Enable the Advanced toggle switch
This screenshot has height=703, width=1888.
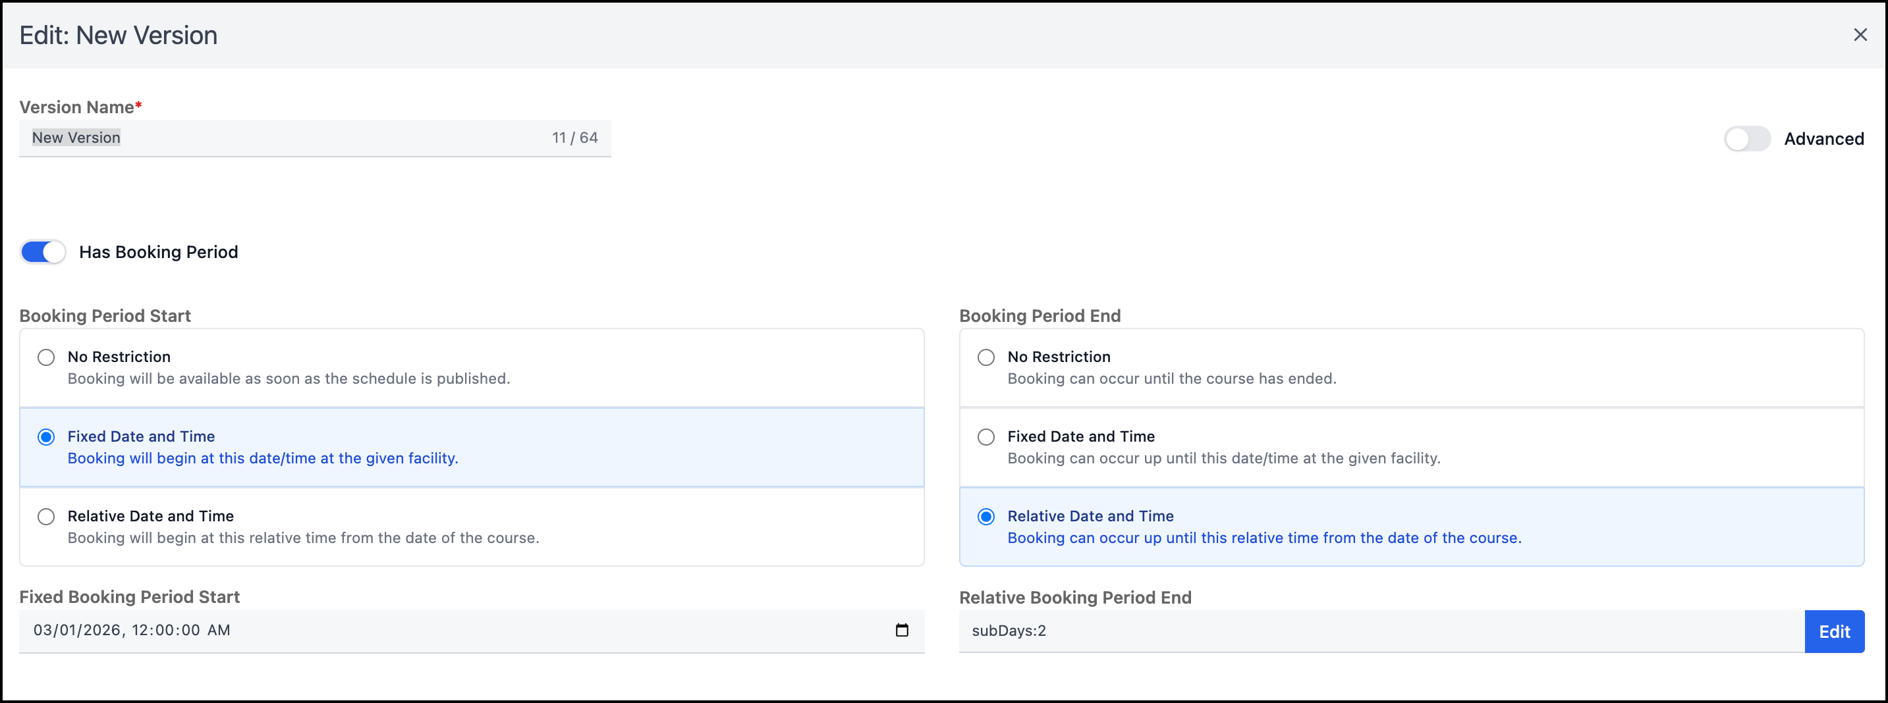1746,138
